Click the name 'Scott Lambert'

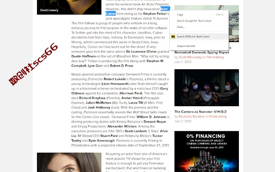tap(136, 131)
